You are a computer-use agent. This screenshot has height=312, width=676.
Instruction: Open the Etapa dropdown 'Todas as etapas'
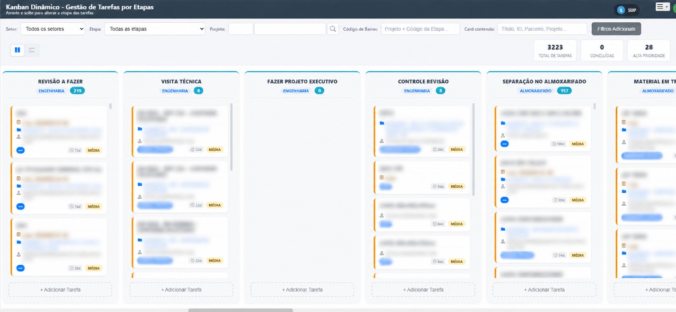(x=155, y=29)
